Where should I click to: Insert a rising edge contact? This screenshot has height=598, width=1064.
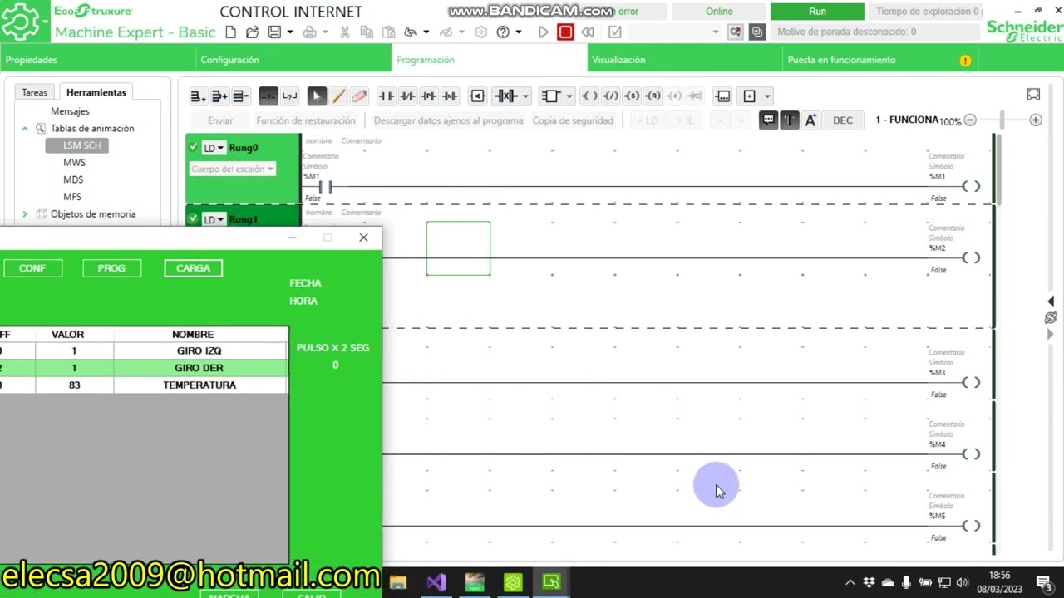(429, 96)
